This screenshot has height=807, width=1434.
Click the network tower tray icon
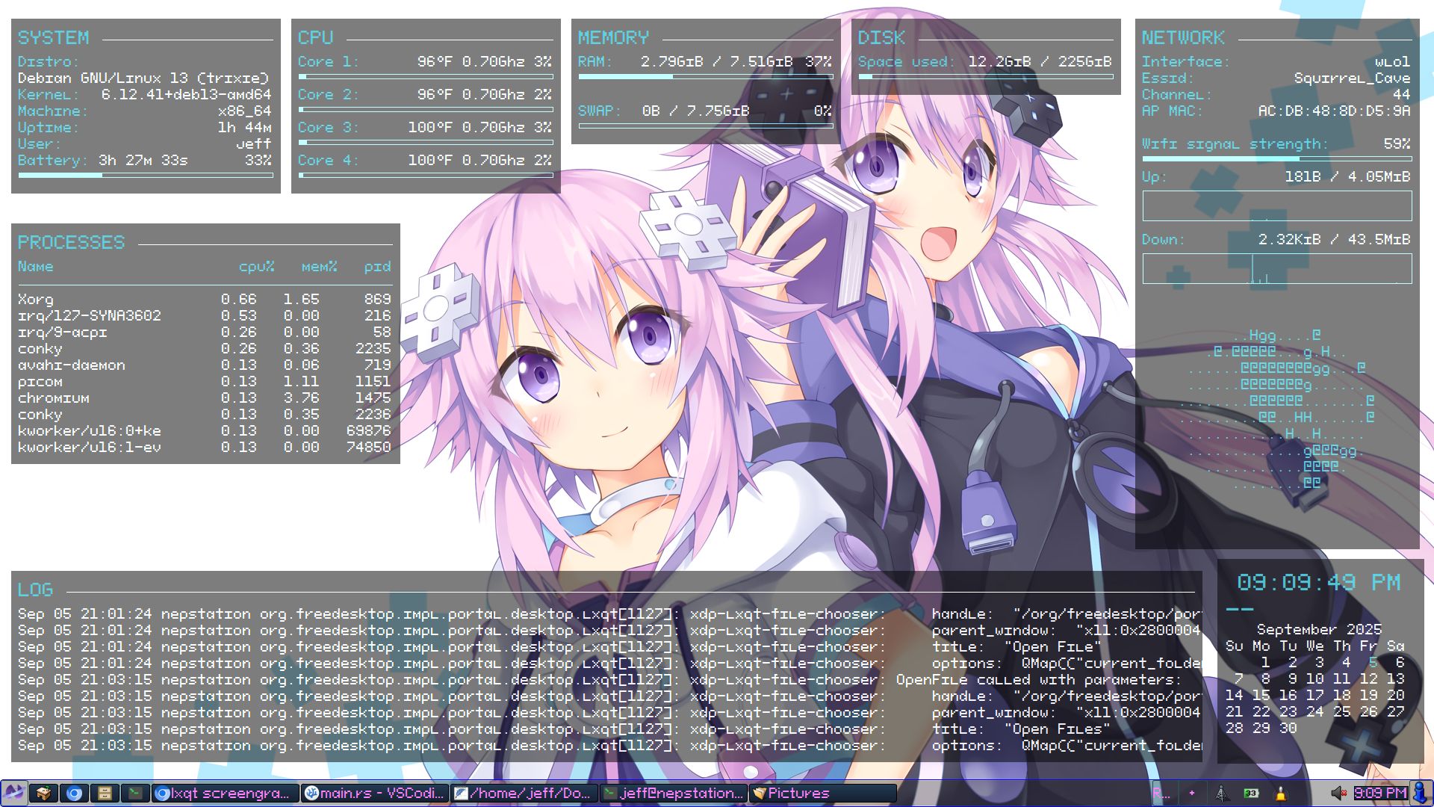pos(1221,793)
